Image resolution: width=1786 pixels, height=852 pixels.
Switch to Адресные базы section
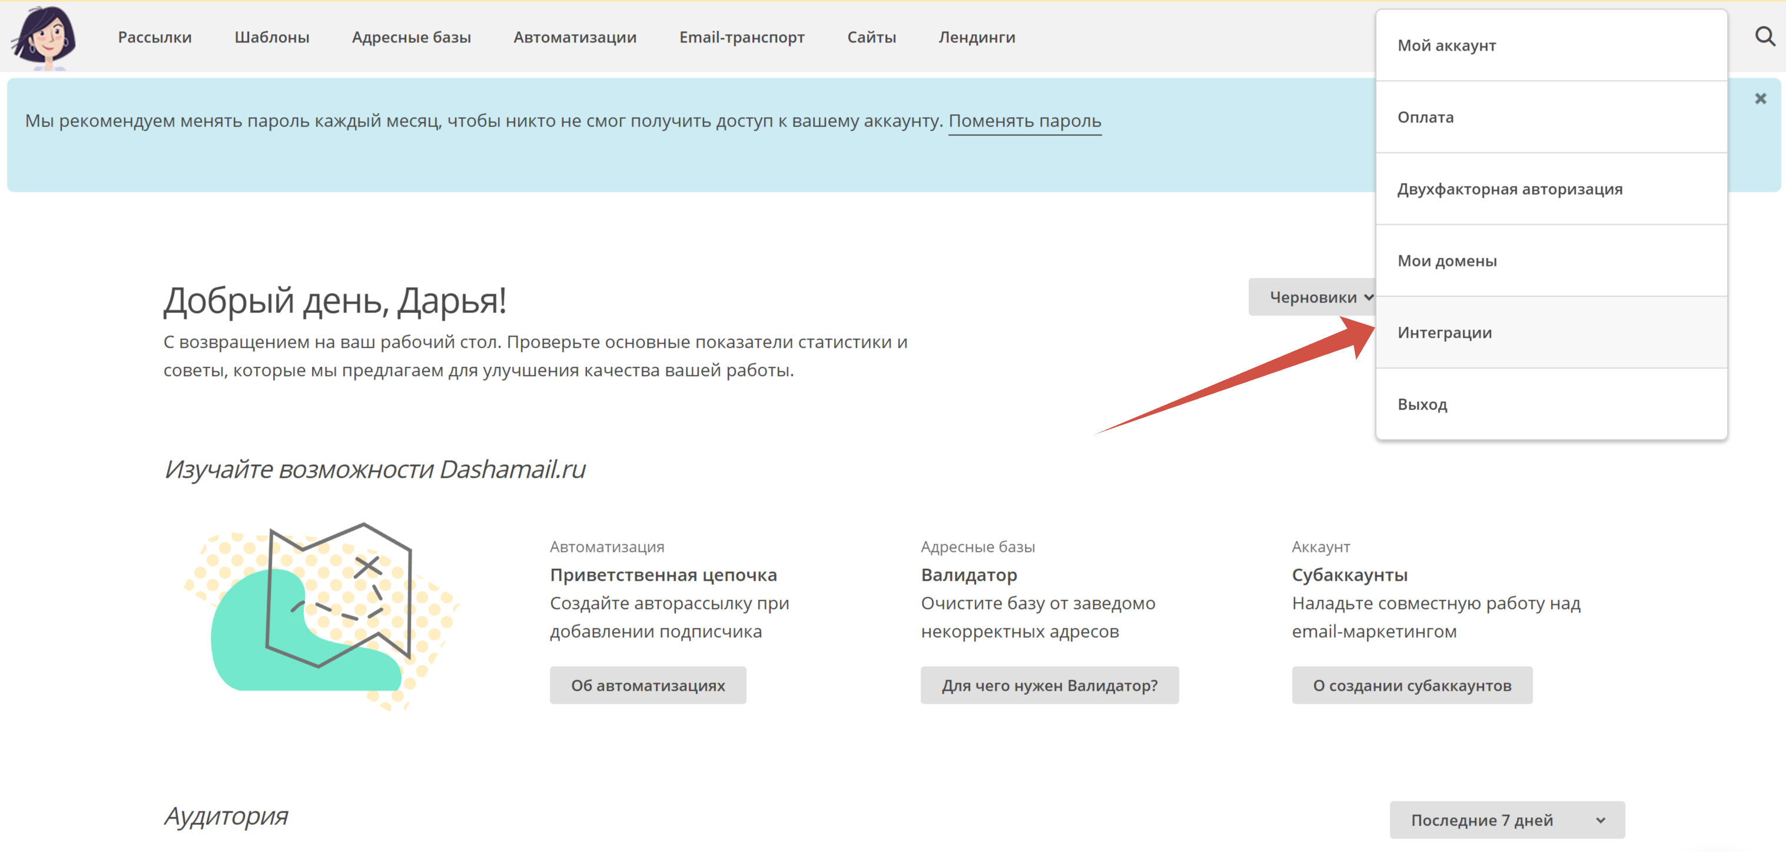(411, 38)
